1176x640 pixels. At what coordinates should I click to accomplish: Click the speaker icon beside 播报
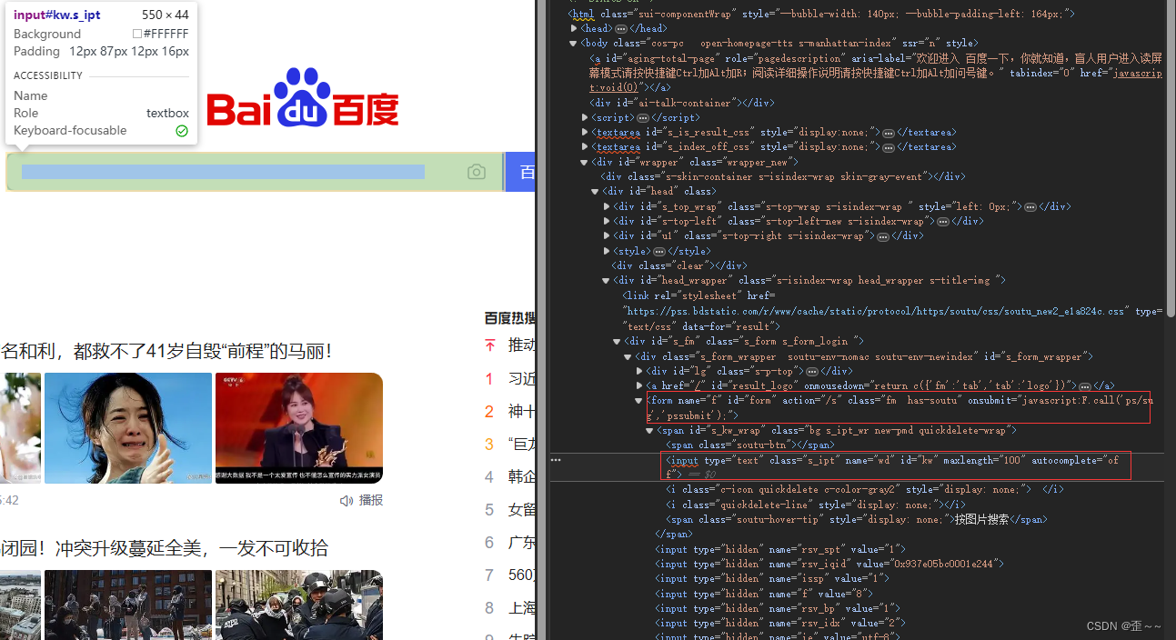coord(347,500)
